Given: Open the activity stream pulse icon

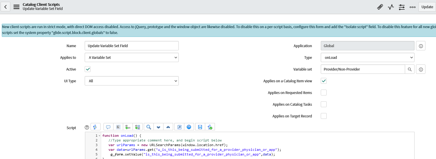Looking at the screenshot, I should [x=391, y=7].
